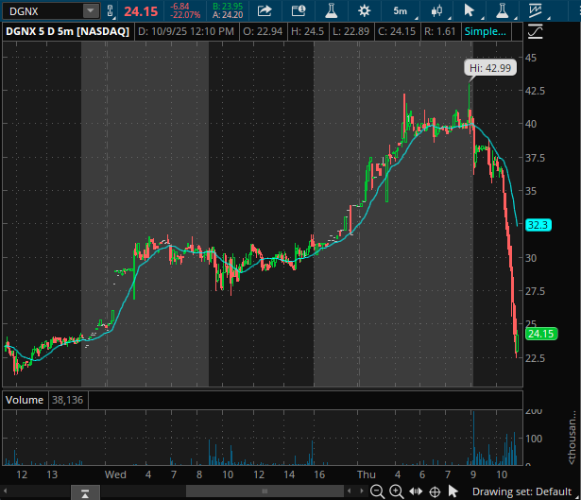Click the collapse pane arrow button
The height and width of the screenshot is (500, 581).
pyautogui.click(x=85, y=493)
